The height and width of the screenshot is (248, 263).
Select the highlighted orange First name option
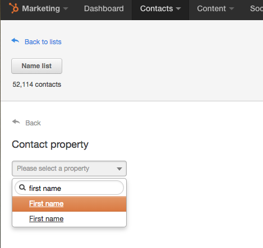click(69, 204)
